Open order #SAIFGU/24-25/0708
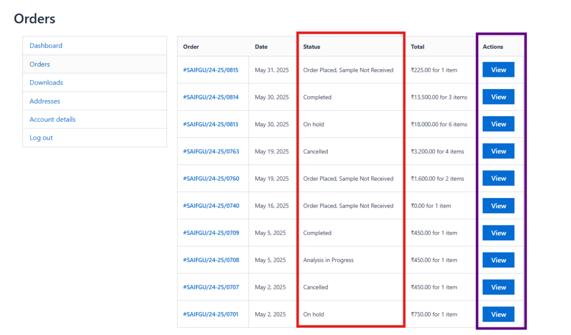The image size is (571, 335). 211,260
